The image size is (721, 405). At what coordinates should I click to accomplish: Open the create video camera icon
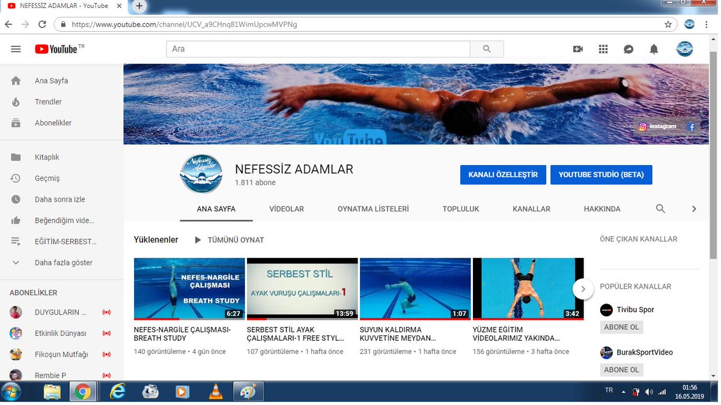578,49
